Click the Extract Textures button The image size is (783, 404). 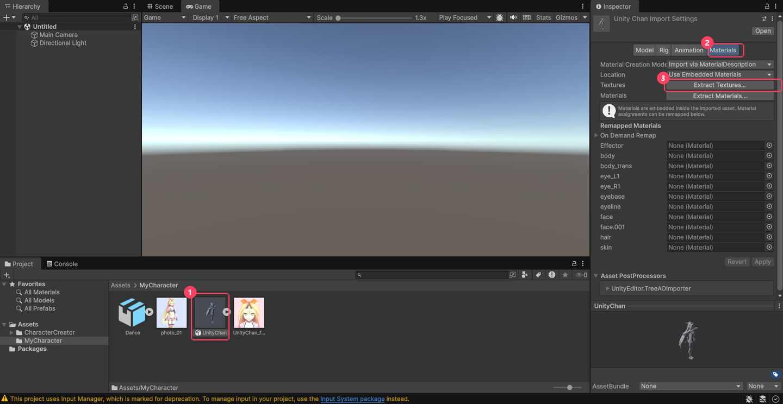tap(720, 85)
